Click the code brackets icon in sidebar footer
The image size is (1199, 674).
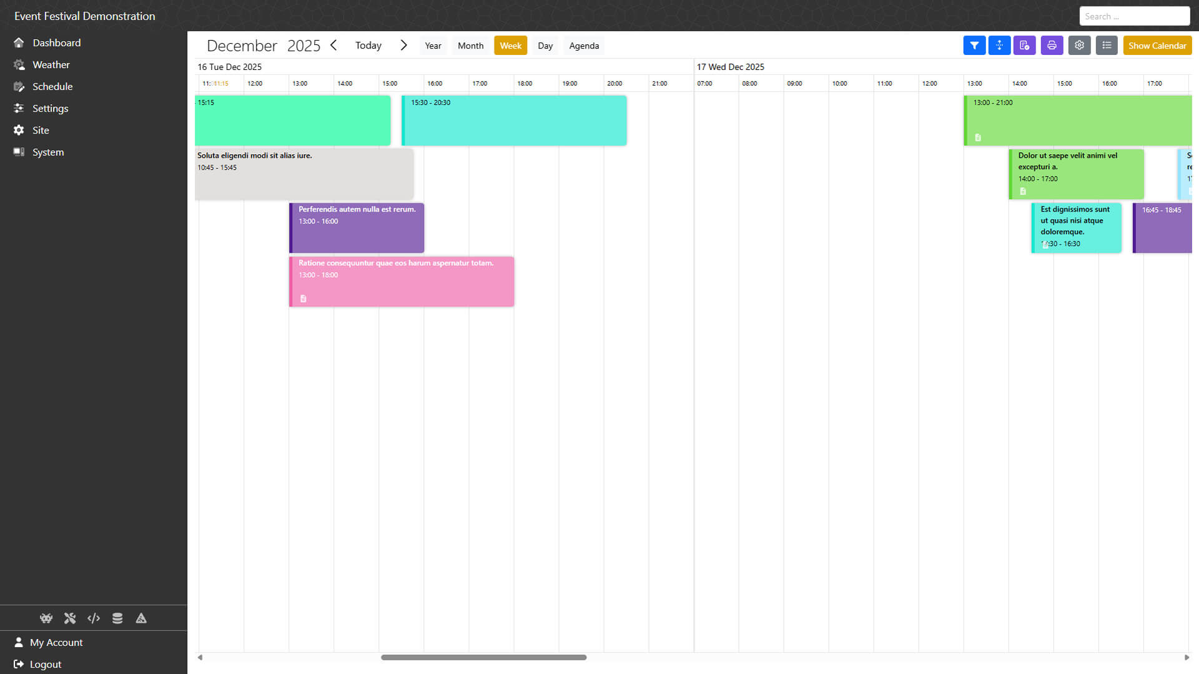[94, 618]
